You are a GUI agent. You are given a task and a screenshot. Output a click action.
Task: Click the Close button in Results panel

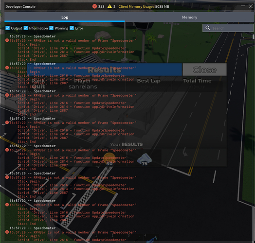pyautogui.click(x=204, y=69)
